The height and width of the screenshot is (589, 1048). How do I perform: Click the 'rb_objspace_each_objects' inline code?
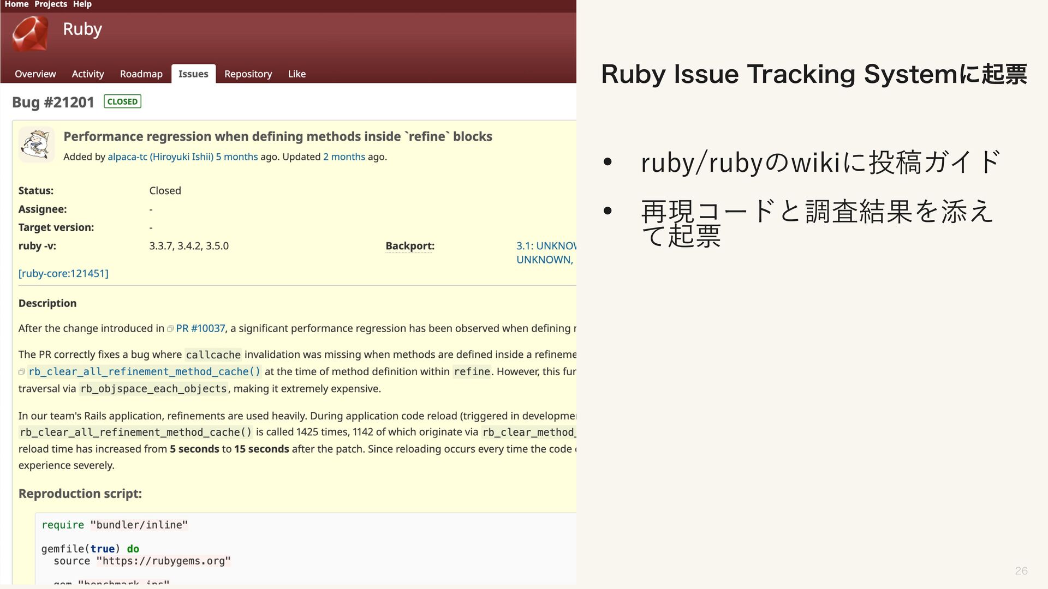tap(153, 389)
